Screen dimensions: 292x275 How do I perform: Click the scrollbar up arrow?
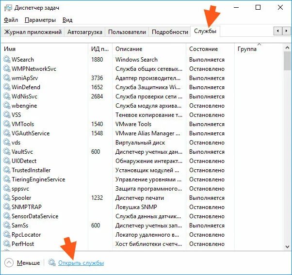[287, 48]
